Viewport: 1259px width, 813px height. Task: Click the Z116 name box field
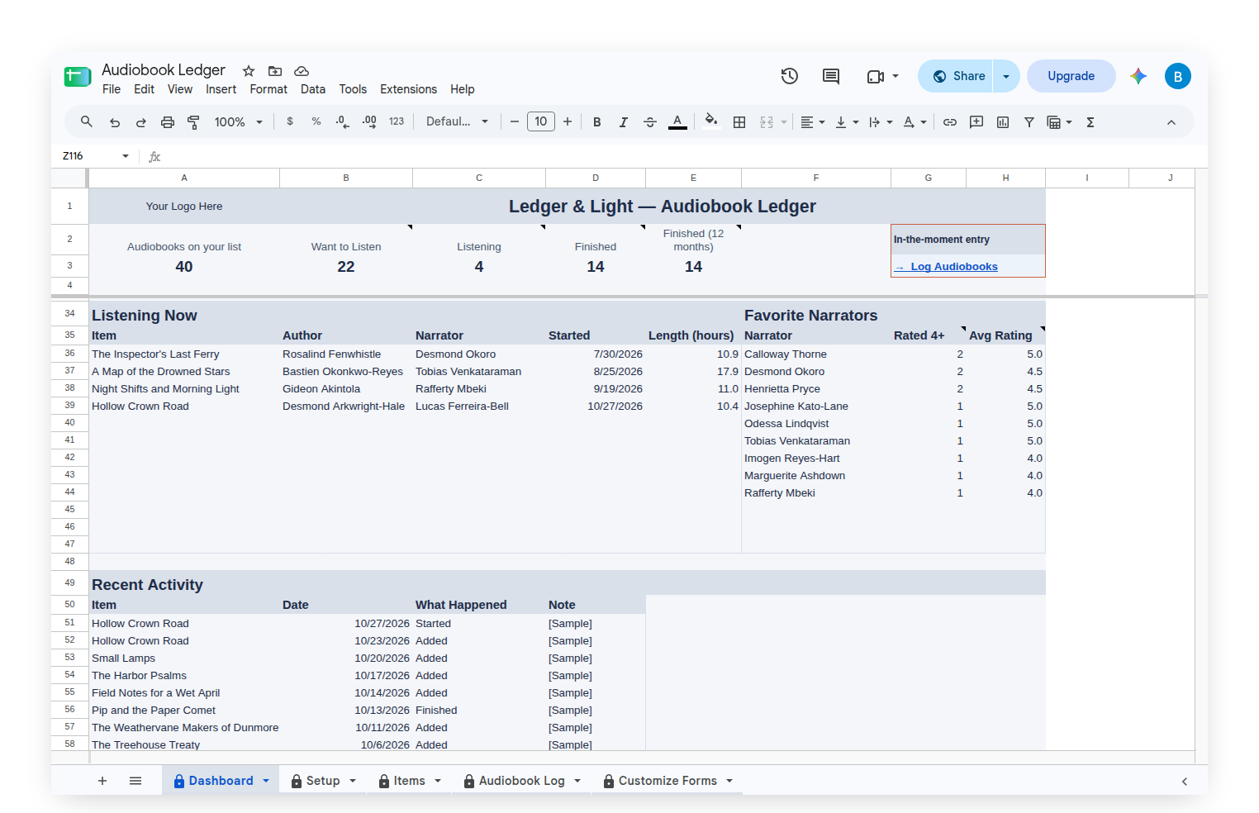(88, 156)
